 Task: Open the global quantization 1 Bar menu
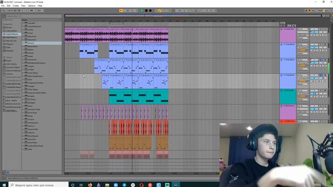(x=40, y=10)
